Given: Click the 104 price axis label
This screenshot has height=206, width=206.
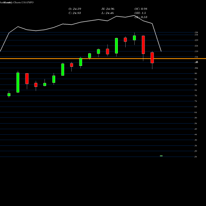Looking at the screenshot, I should pos(196,68).
